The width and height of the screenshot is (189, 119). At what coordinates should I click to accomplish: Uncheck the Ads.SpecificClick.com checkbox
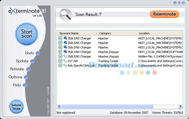point(61,65)
